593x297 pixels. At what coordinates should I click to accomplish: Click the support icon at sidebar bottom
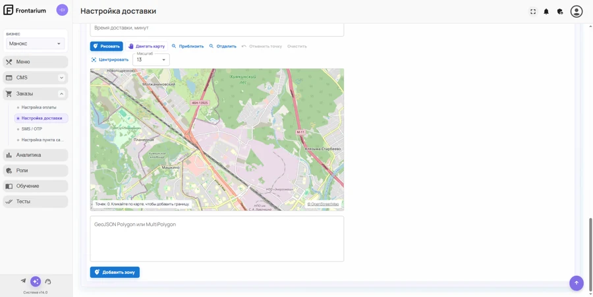coord(48,281)
